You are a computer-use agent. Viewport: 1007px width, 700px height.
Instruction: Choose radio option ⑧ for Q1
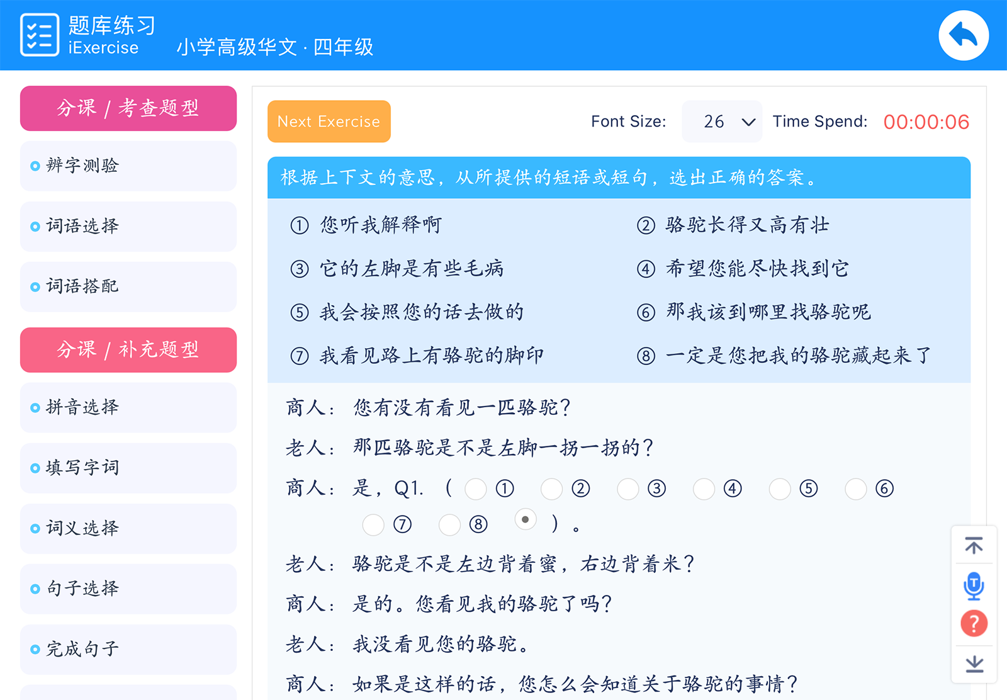click(449, 524)
